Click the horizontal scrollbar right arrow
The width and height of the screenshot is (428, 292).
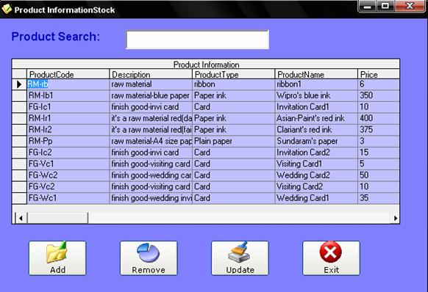(x=395, y=218)
